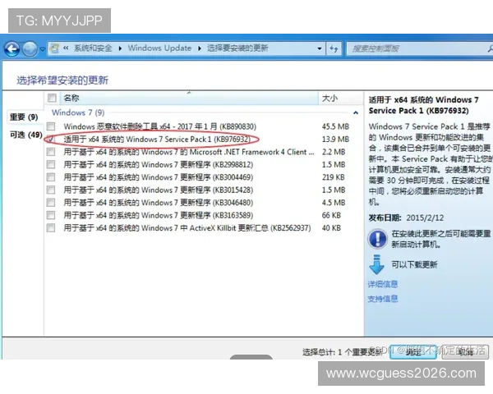Image resolution: width=493 pixels, height=394 pixels.
Task: Check the KB2998812 update checkbox
Action: tap(51, 165)
